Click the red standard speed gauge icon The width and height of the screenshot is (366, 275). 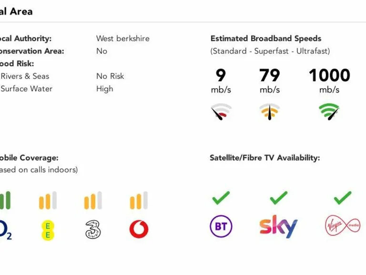[221, 112]
